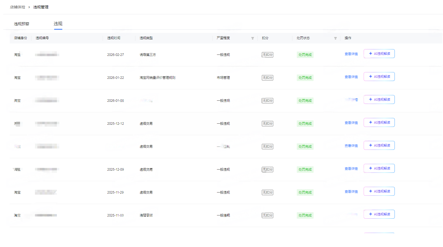Click 处罚完成 status in the 2026-02-27 row
Viewport: 443px width, 247px height.
[x=305, y=55]
